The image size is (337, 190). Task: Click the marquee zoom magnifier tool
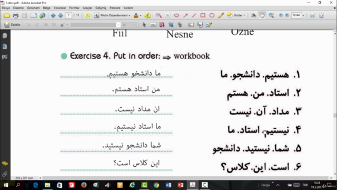271,15
